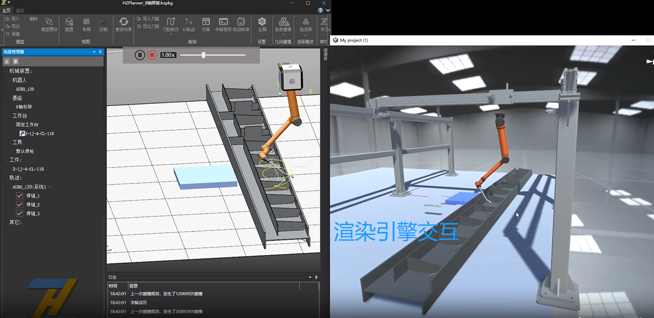The image size is (654, 318).
Task: Click the AI轨迹 trajectory icon
Action: pos(189,24)
